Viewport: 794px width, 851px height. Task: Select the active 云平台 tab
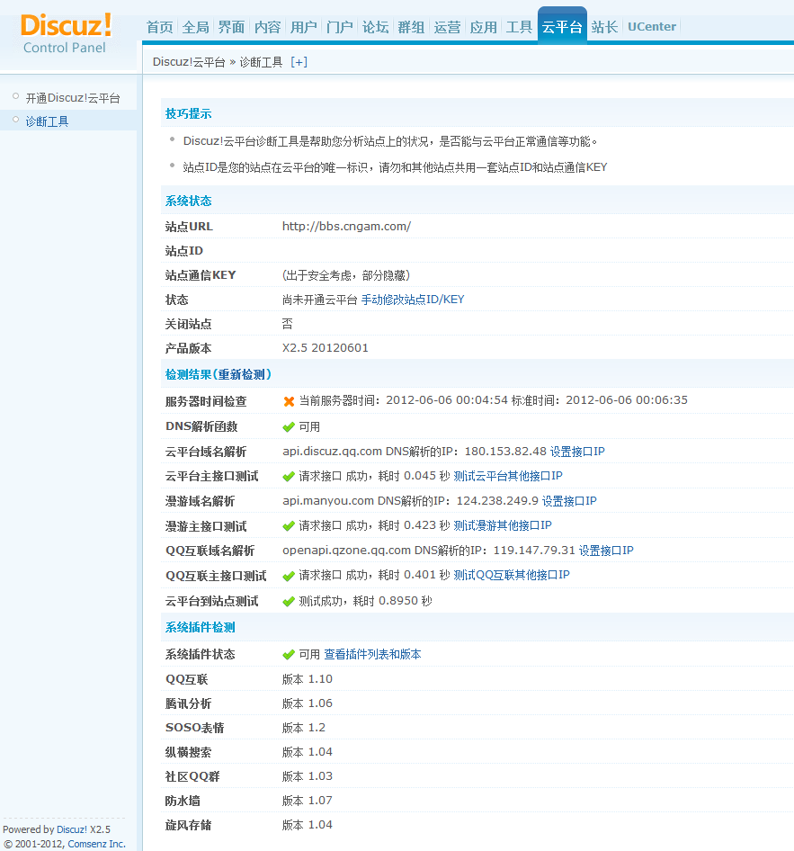click(562, 26)
